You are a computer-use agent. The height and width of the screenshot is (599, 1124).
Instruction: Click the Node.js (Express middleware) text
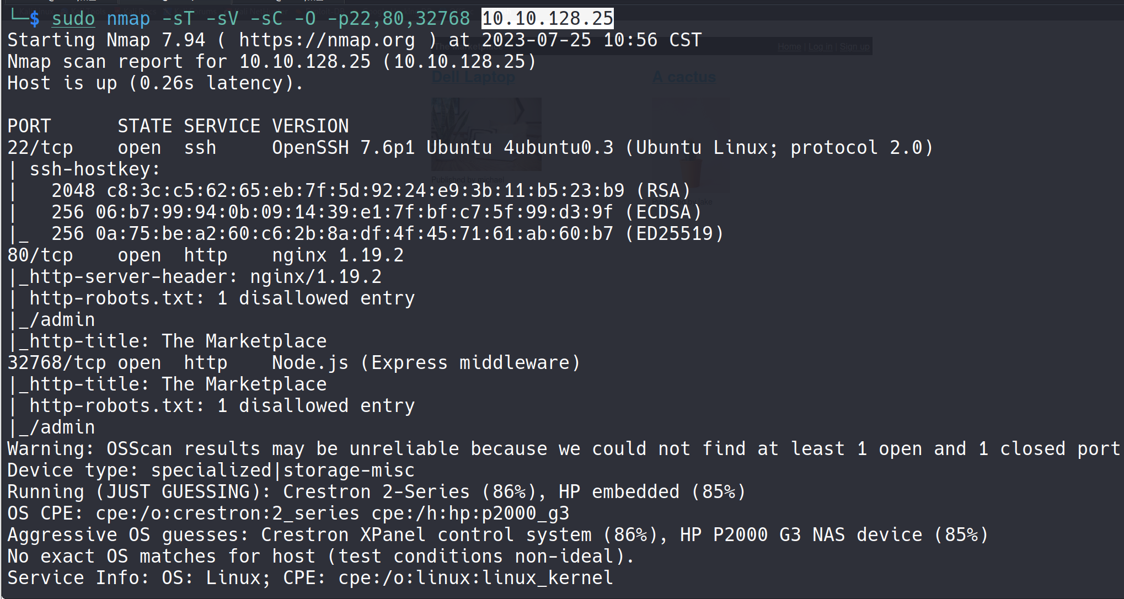tap(426, 363)
